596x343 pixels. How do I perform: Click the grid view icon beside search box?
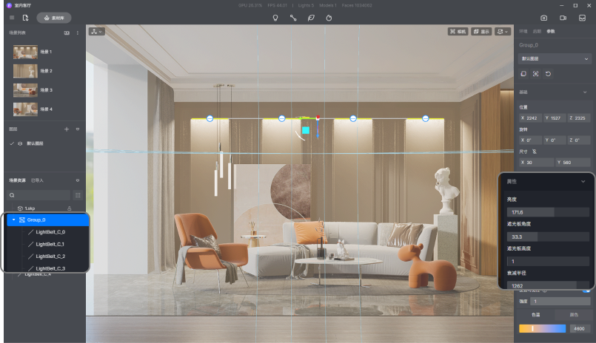point(77,195)
